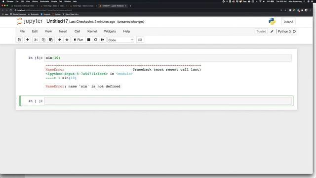Switch to the Untitled17 Jupyter Notebook tab

coord(113,6)
